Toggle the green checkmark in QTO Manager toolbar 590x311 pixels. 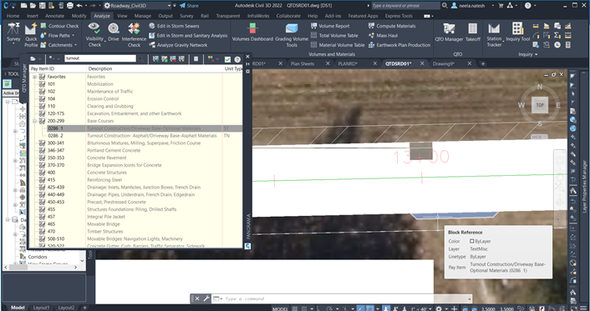[x=227, y=59]
